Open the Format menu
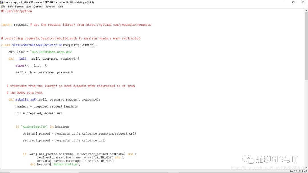Viewport: 308px width, 173px height. (19, 7)
